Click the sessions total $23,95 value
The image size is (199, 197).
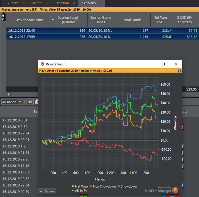[x=191, y=89]
